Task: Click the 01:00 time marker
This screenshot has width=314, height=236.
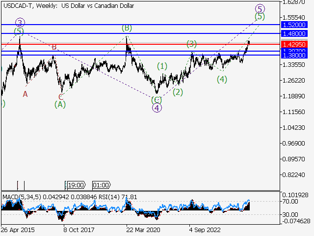Action: 101,185
